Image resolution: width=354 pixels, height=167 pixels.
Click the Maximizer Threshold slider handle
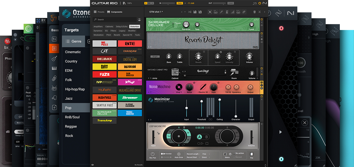point(201,101)
